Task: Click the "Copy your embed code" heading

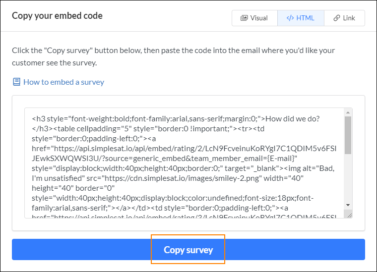Action: pyautogui.click(x=57, y=16)
